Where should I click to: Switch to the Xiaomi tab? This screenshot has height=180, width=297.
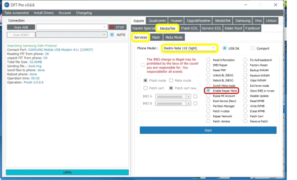click(x=139, y=21)
